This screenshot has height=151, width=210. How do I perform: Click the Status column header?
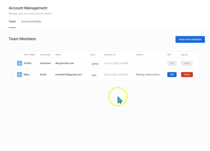coord(139,55)
